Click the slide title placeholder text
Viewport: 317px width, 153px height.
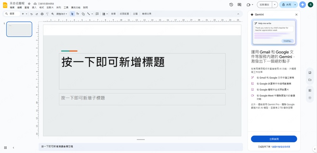pos(113,62)
